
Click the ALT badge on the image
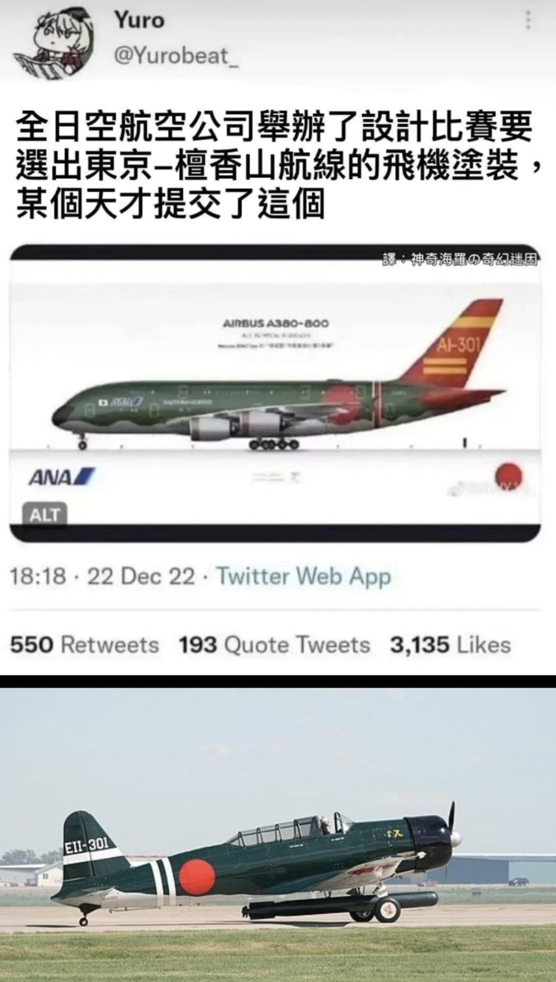coord(45,516)
